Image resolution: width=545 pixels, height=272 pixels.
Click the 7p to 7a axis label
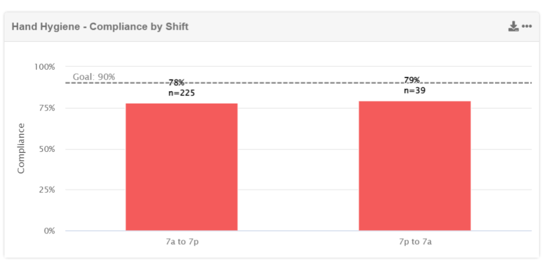point(414,242)
